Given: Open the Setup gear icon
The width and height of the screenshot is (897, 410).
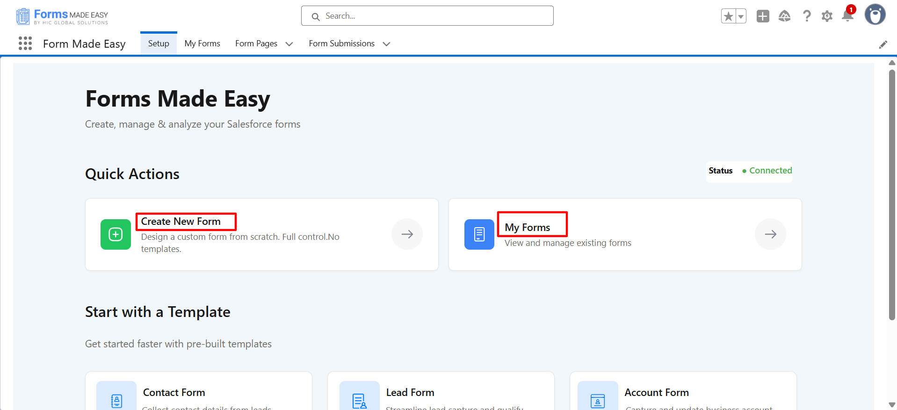Looking at the screenshot, I should [x=827, y=16].
